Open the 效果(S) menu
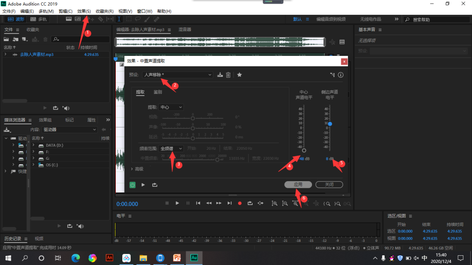Screen dimensions: 472x265 coord(83,11)
